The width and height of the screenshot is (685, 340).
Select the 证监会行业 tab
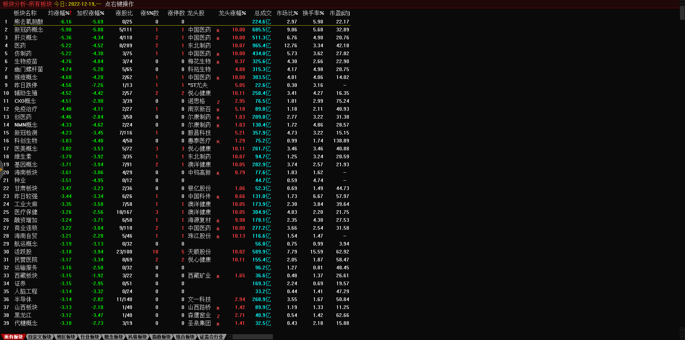[211, 337]
